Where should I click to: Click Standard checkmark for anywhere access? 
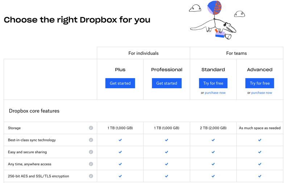[x=213, y=164]
